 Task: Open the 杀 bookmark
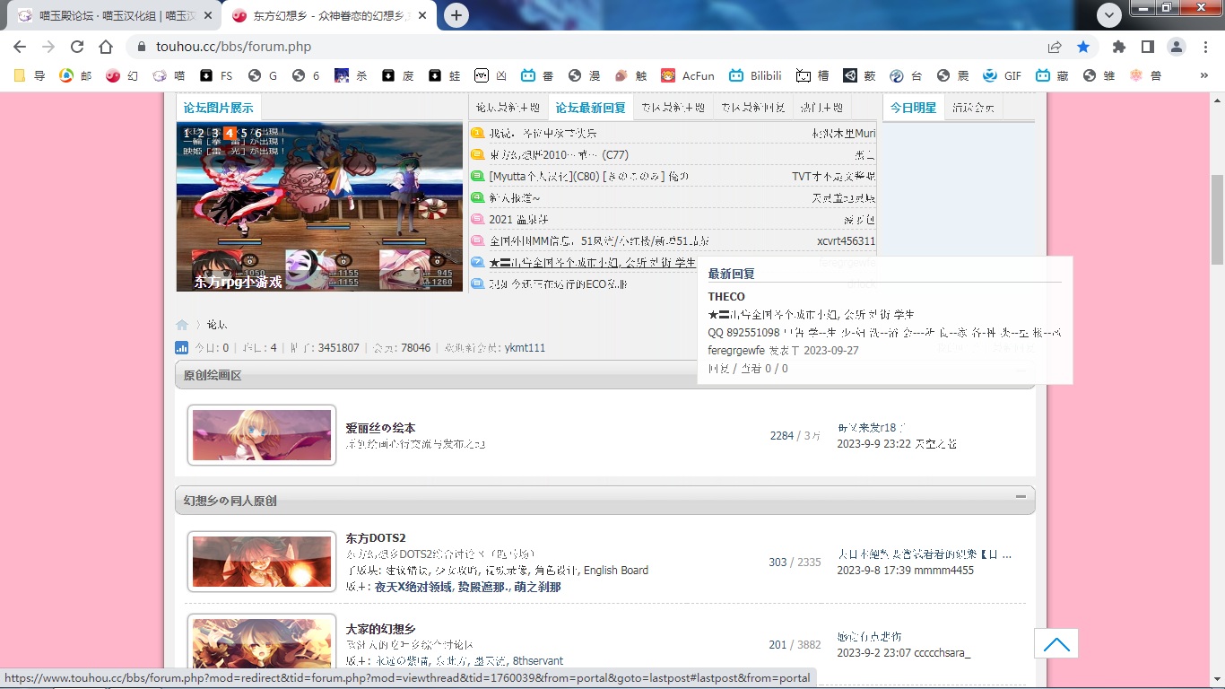[x=351, y=76]
